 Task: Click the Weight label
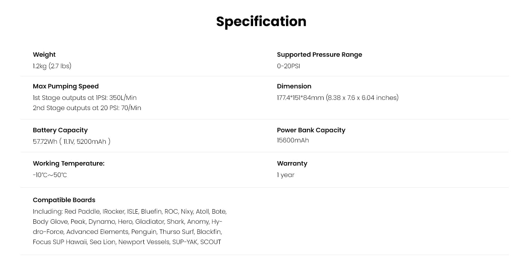tap(44, 54)
